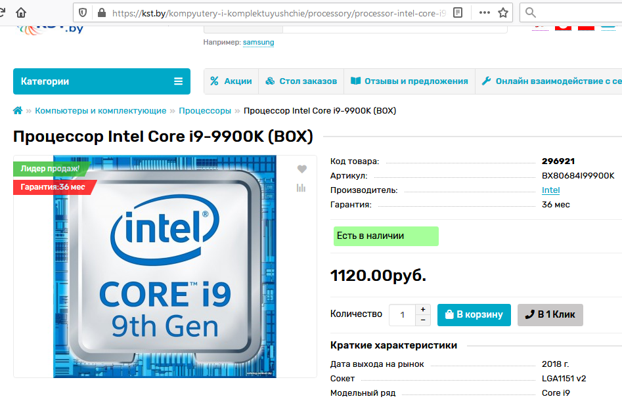
Task: Bookmark this page with the star icon
Action: tap(503, 12)
